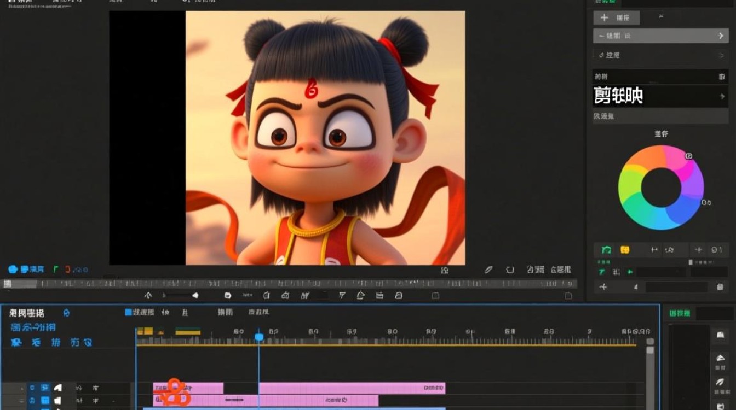The width and height of the screenshot is (736, 410).
Task: Click the pencil edit icon under preview
Action: (x=488, y=270)
